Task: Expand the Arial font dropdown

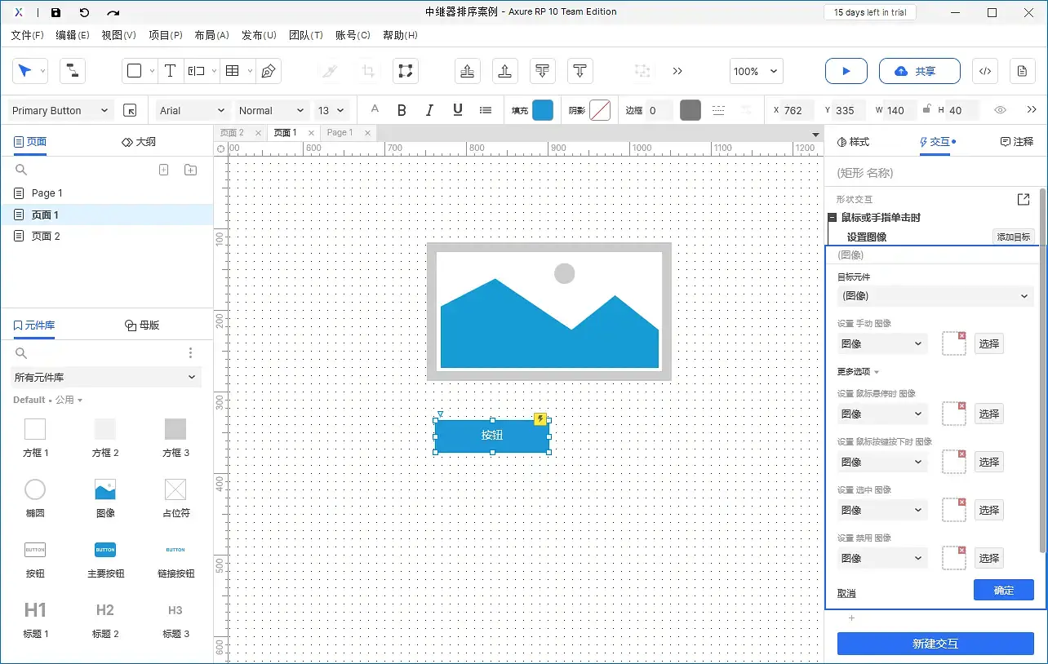Action: point(193,110)
